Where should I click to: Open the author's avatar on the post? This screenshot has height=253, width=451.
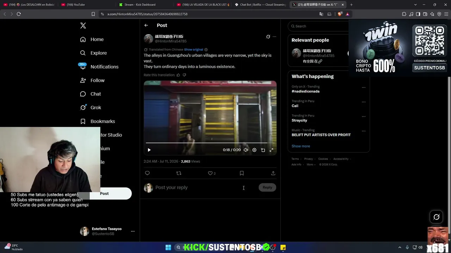click(x=148, y=39)
